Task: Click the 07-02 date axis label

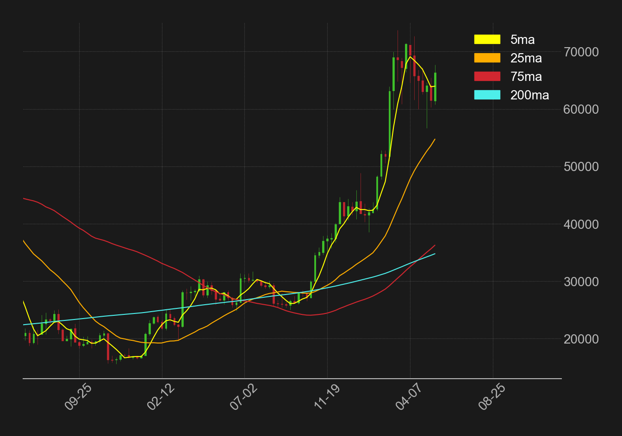Action: [243, 397]
